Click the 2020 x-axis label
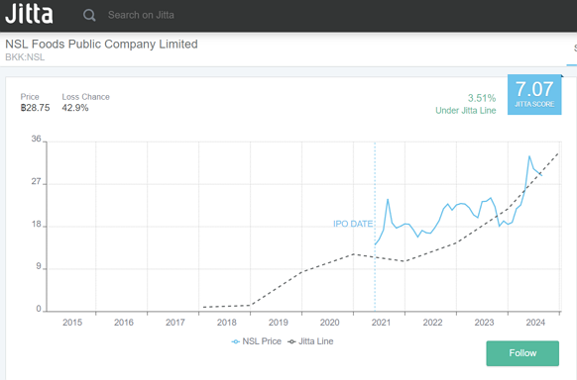Image resolution: width=577 pixels, height=380 pixels. pyautogui.click(x=330, y=323)
